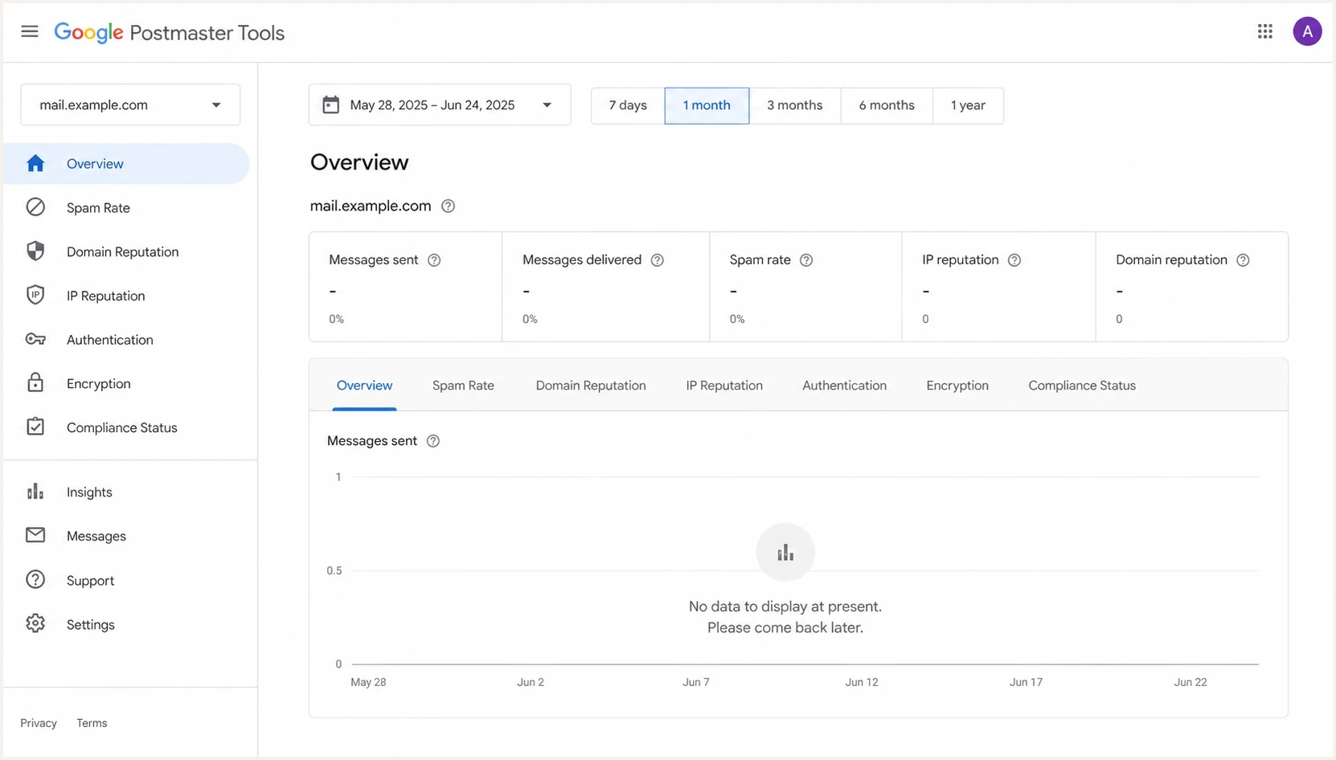Click the Compliance Status clipboard icon

click(x=35, y=427)
